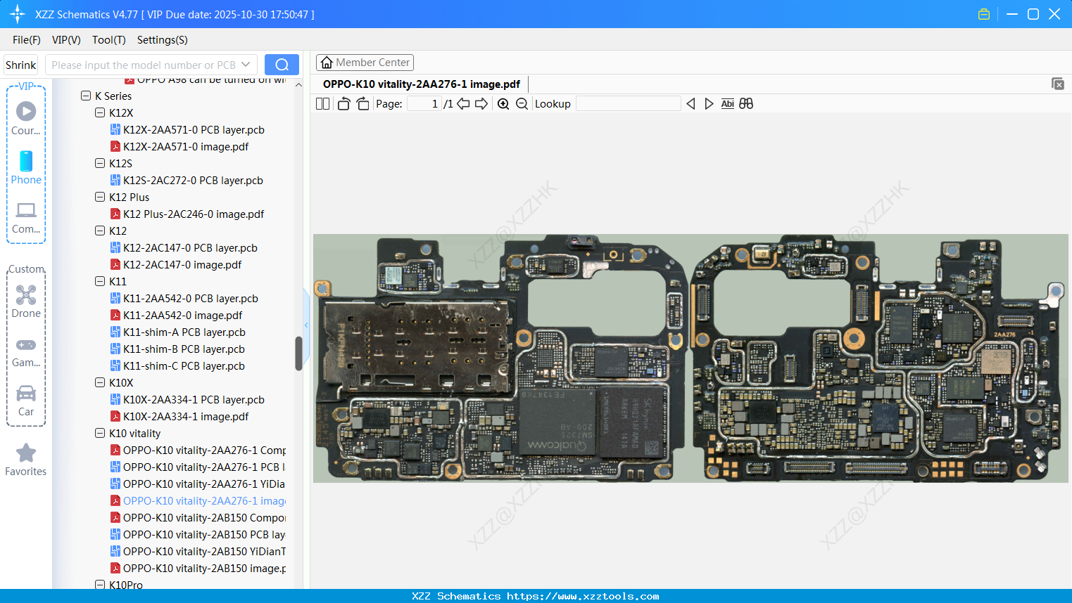Open K11-shim-C PCB layer.pcb
Viewport: 1072px width, 603px height.
pyautogui.click(x=184, y=366)
